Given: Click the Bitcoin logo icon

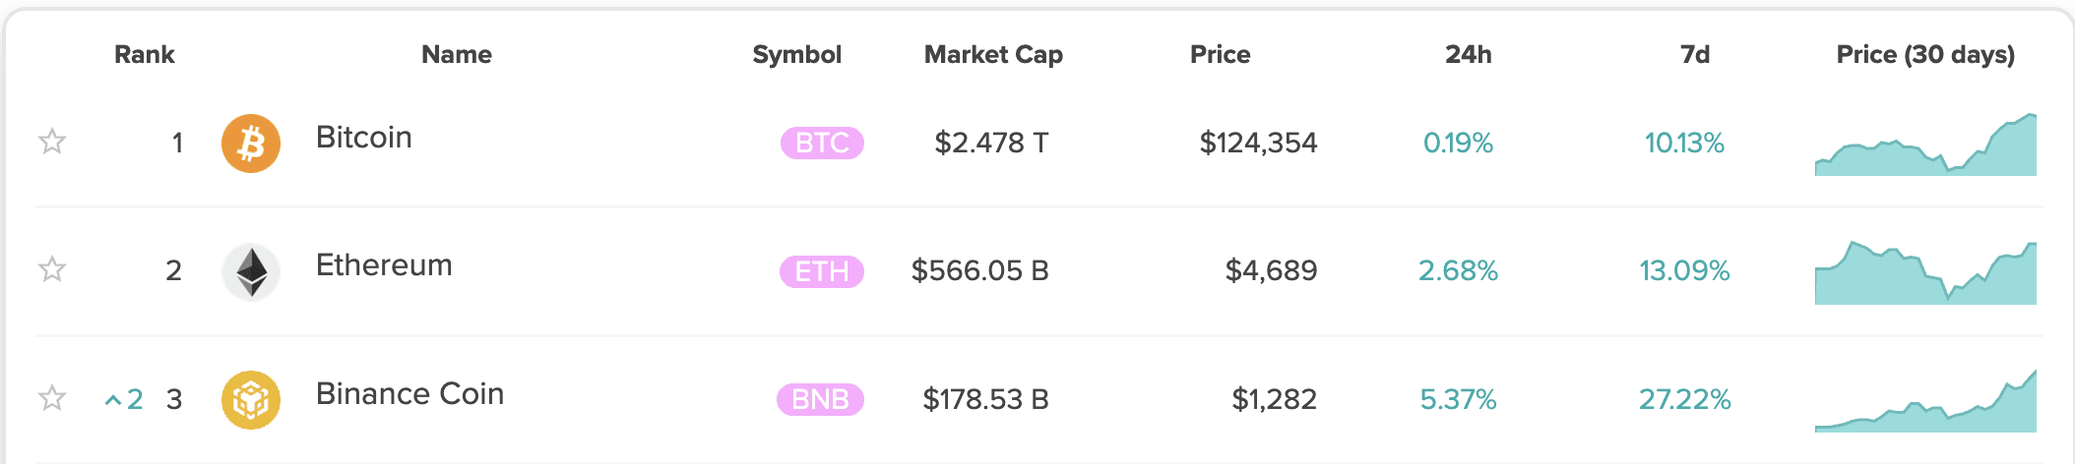Looking at the screenshot, I should pyautogui.click(x=251, y=144).
